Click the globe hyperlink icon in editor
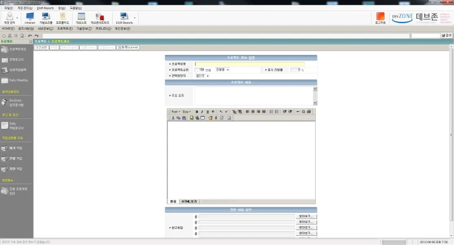The height and width of the screenshot is (245, 454). point(197,118)
